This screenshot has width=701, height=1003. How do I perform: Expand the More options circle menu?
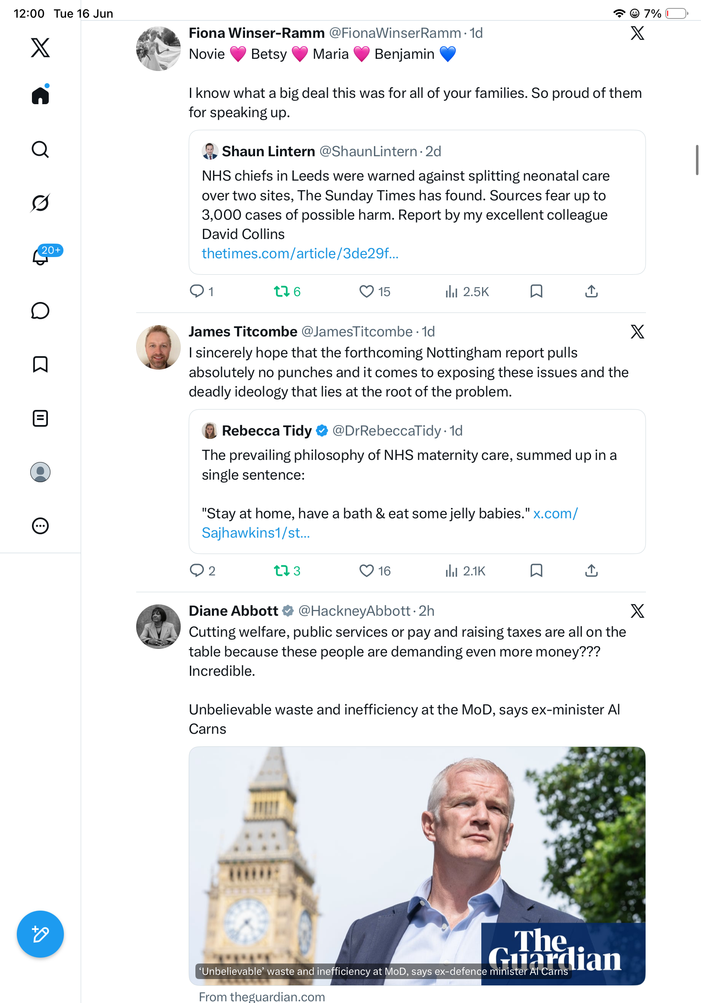point(40,525)
